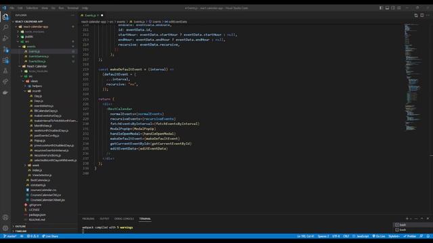Switch to the Debug Console tab
The image size is (433, 243).
pyautogui.click(x=124, y=219)
